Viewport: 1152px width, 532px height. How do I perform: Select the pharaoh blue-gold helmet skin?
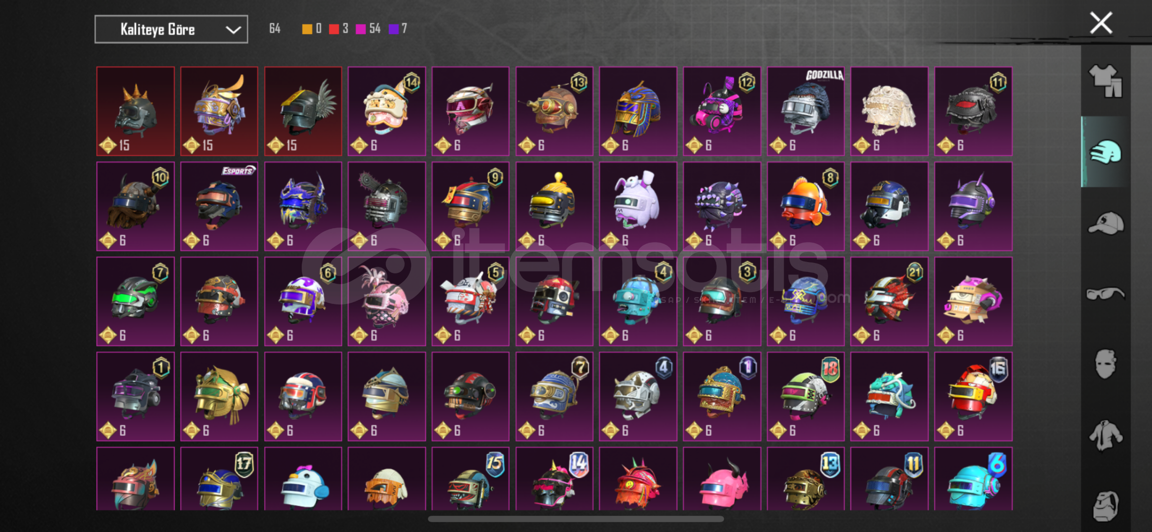pyautogui.click(x=638, y=111)
